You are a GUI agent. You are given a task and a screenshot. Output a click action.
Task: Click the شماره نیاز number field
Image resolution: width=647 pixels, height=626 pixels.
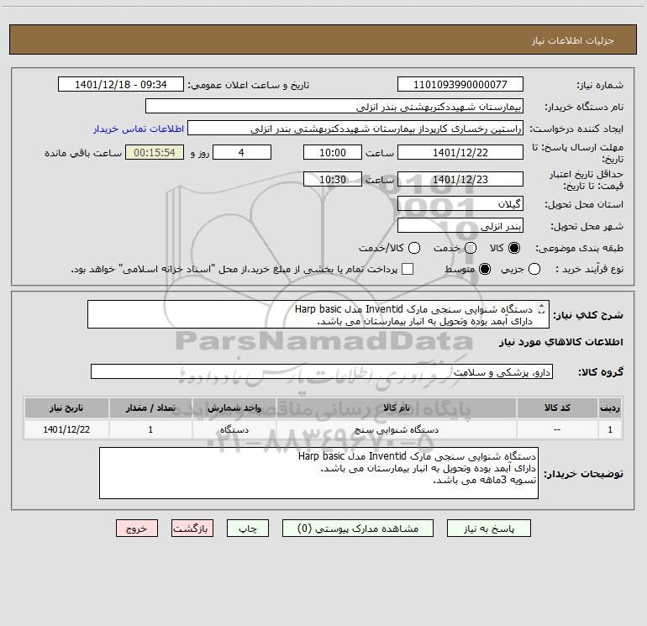pyautogui.click(x=460, y=85)
